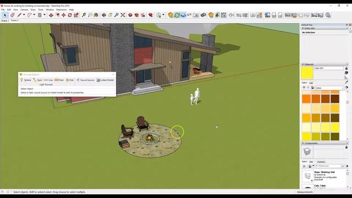
Task: Open the Camera menu
Action: 24,10
